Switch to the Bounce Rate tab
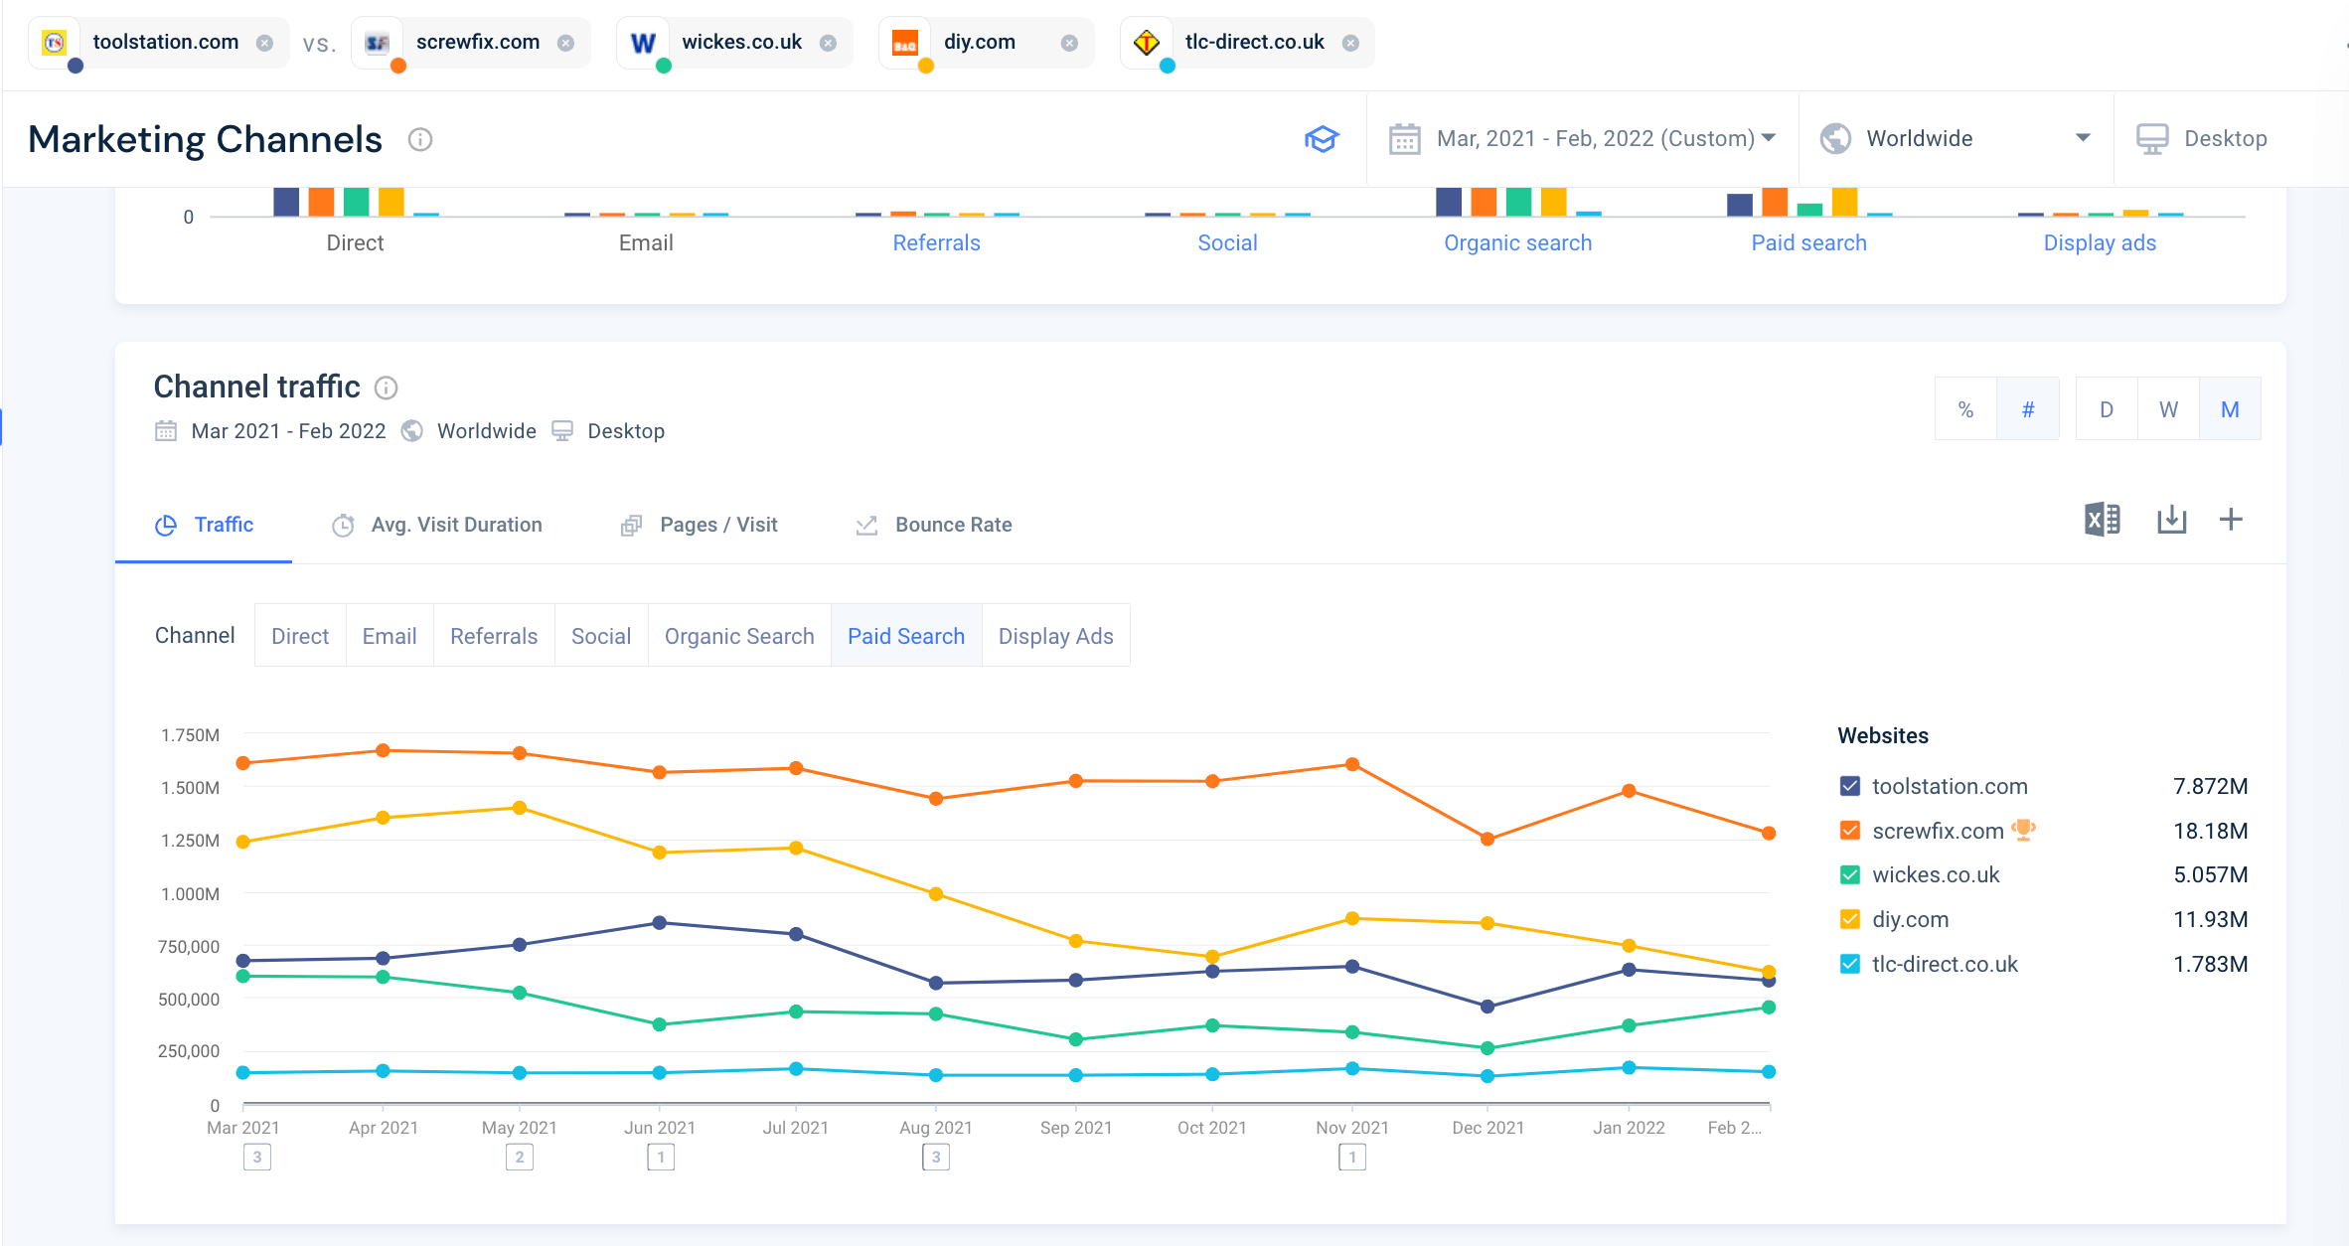The image size is (2349, 1246). tap(934, 525)
